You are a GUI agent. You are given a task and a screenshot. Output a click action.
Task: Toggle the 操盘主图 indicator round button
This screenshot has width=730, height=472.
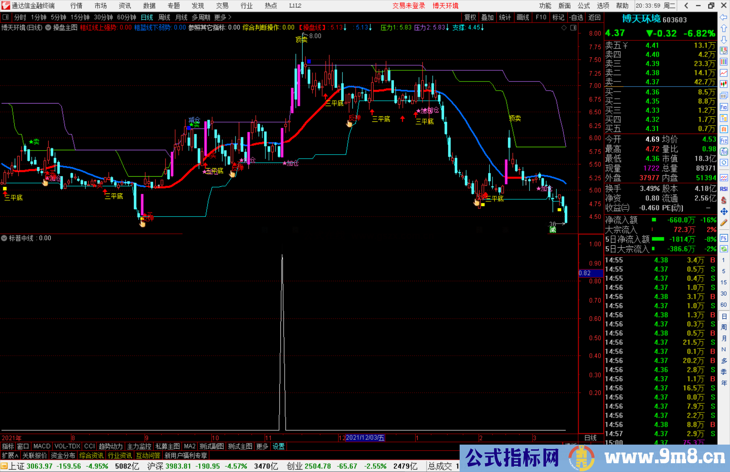(48, 27)
